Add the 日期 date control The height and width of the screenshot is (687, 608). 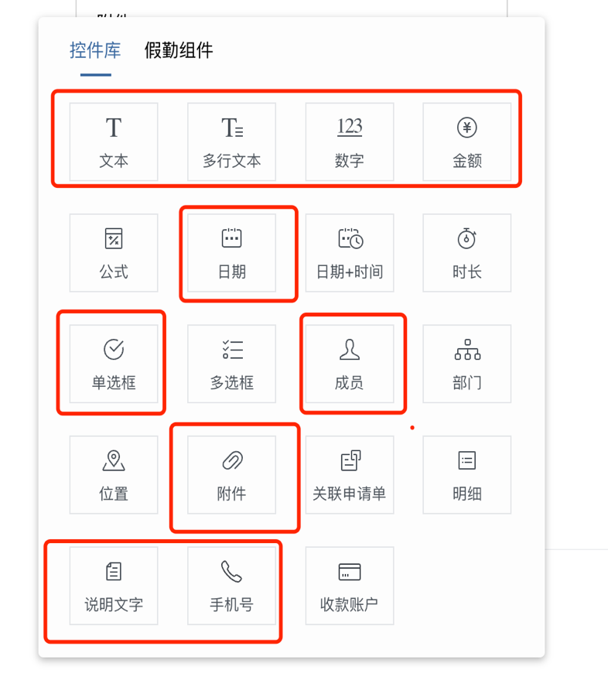232,253
